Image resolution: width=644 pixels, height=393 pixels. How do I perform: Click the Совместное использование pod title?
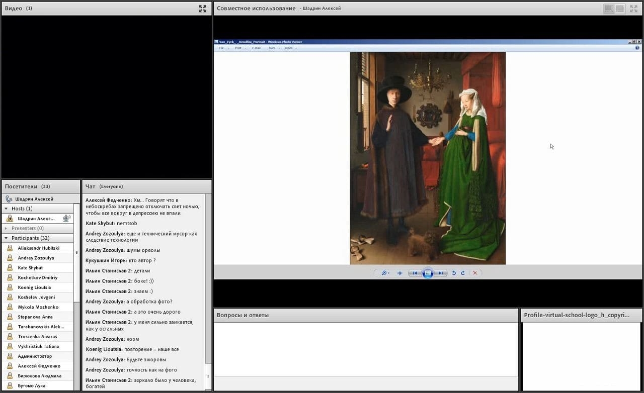[256, 9]
